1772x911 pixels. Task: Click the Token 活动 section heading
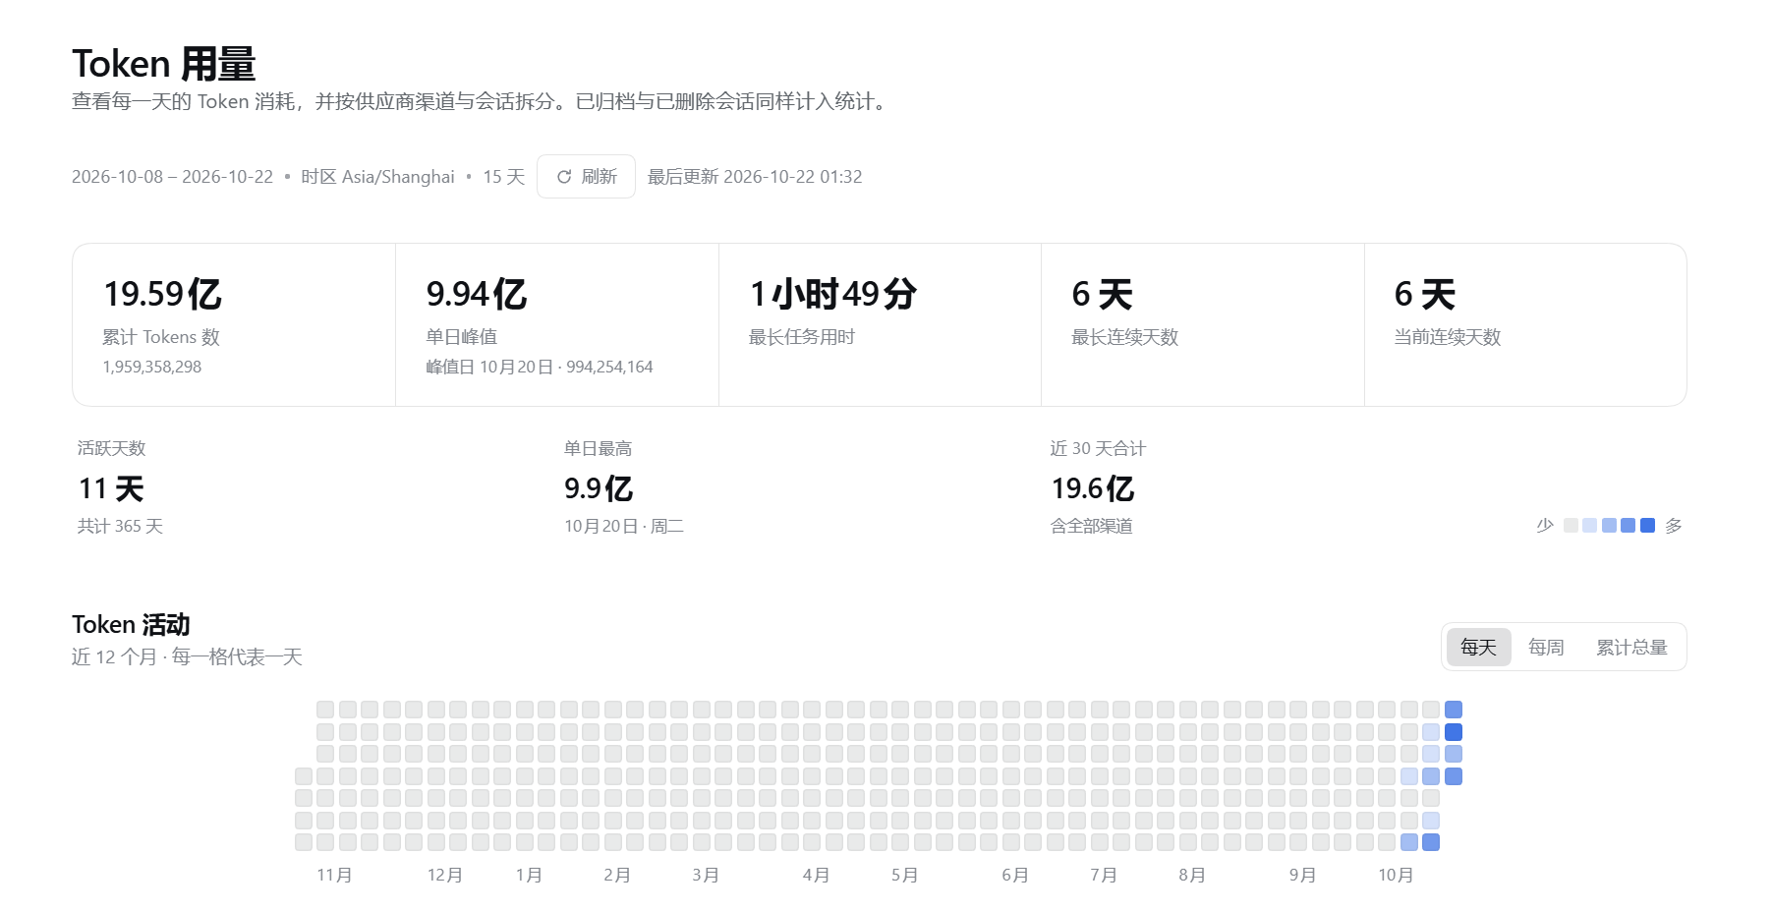click(131, 625)
